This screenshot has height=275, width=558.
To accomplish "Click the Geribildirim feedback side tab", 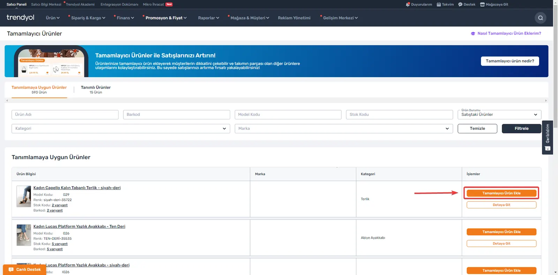I will (548, 137).
